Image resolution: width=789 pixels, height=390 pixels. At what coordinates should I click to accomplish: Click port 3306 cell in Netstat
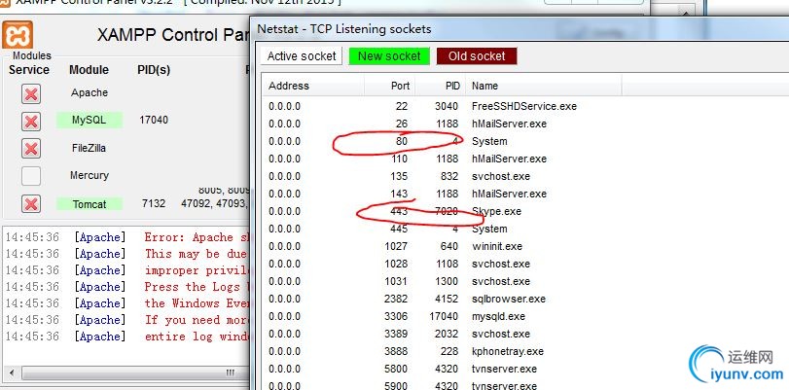pyautogui.click(x=396, y=316)
